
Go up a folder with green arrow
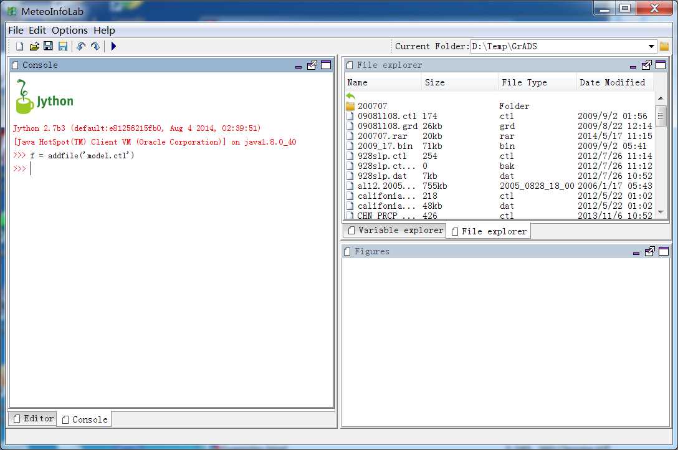tap(351, 96)
